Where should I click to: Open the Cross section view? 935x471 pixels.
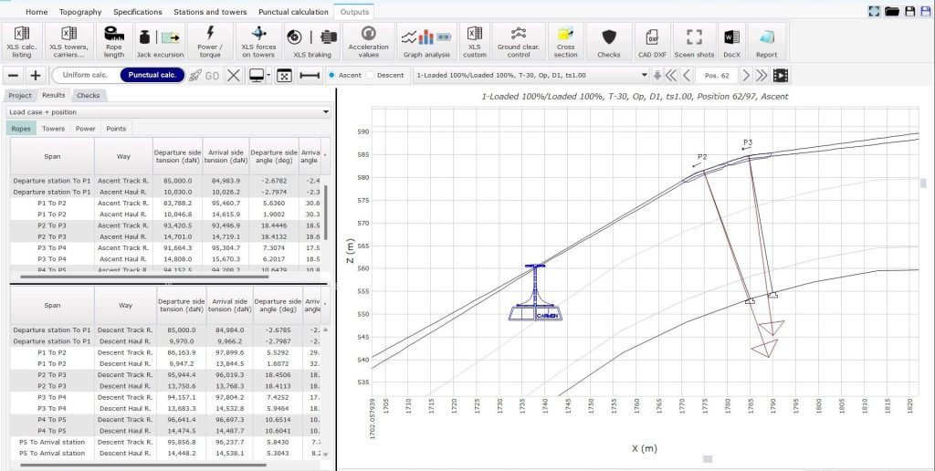point(566,42)
